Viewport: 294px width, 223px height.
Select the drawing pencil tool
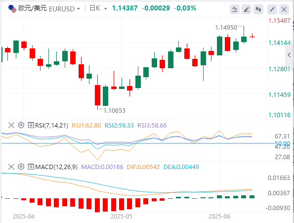click(x=247, y=9)
